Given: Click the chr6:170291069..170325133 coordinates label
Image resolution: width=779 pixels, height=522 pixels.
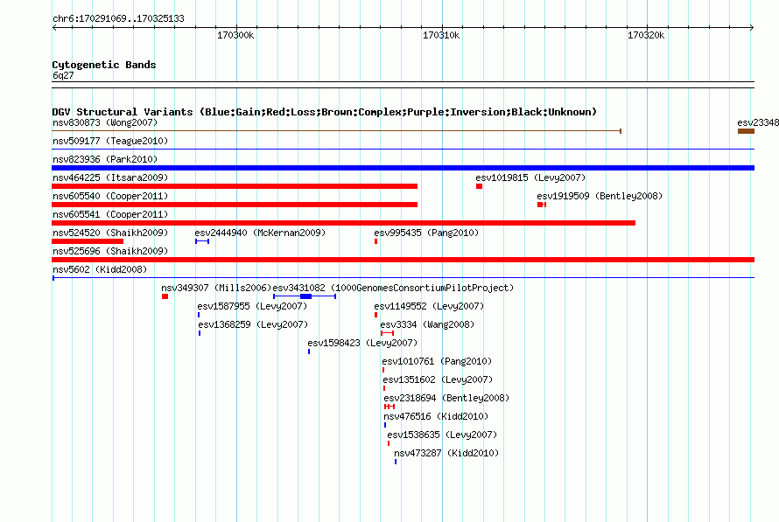Looking at the screenshot, I should tap(118, 18).
